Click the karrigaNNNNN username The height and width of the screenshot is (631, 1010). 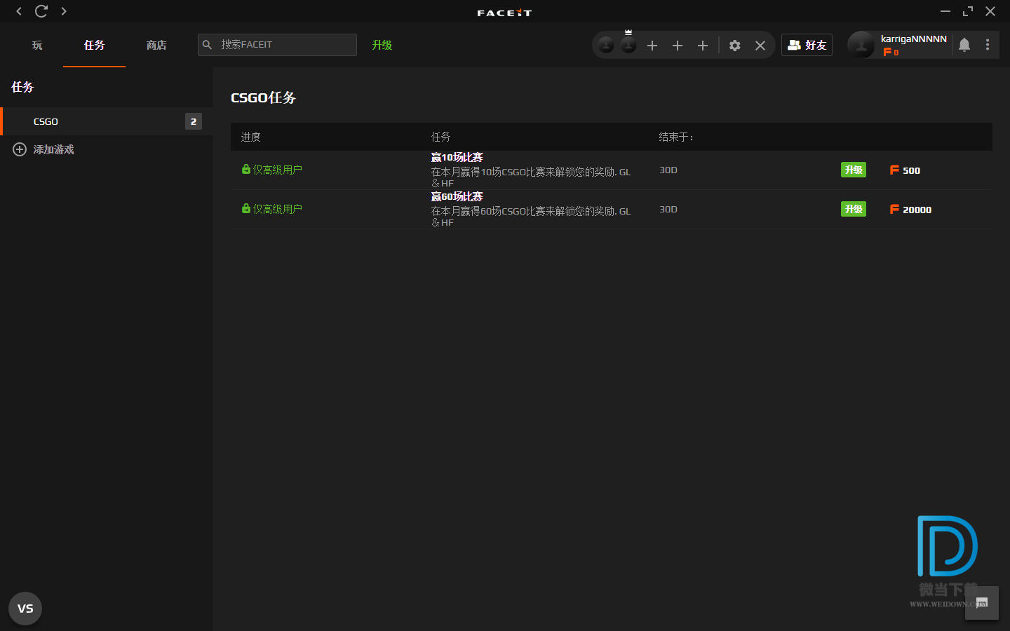point(914,39)
